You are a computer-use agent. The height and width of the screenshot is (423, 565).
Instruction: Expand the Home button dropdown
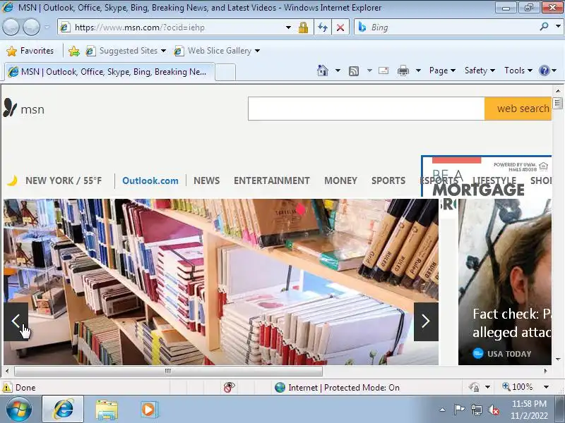coord(338,70)
